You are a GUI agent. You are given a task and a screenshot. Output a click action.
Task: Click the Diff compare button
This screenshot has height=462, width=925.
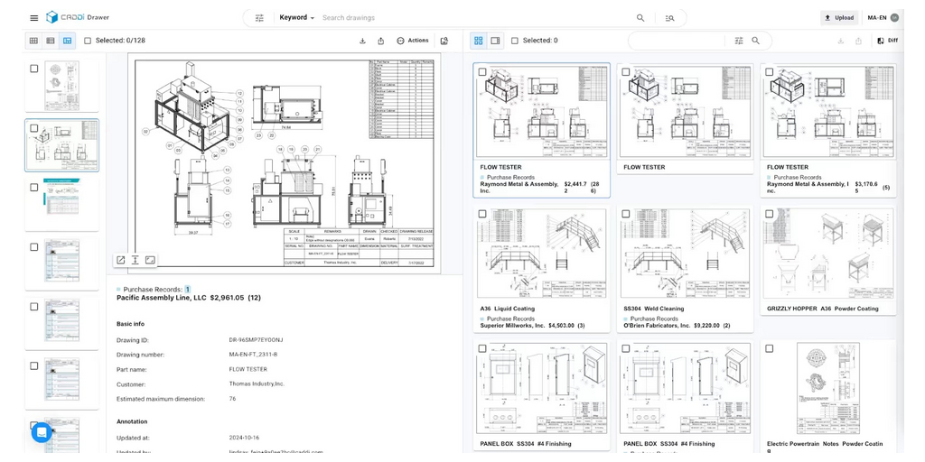[887, 41]
